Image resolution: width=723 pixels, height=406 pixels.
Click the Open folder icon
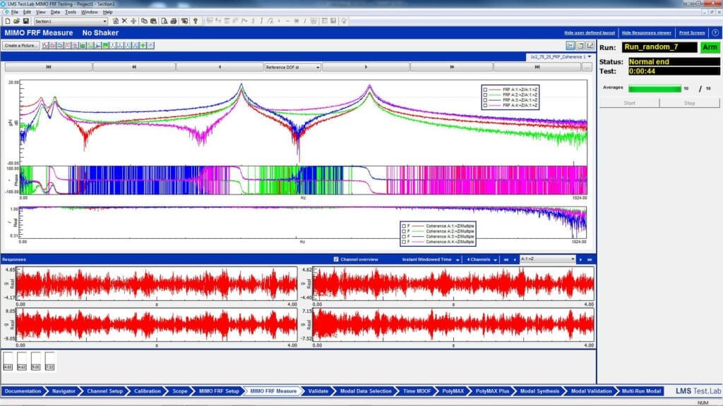coord(16,21)
